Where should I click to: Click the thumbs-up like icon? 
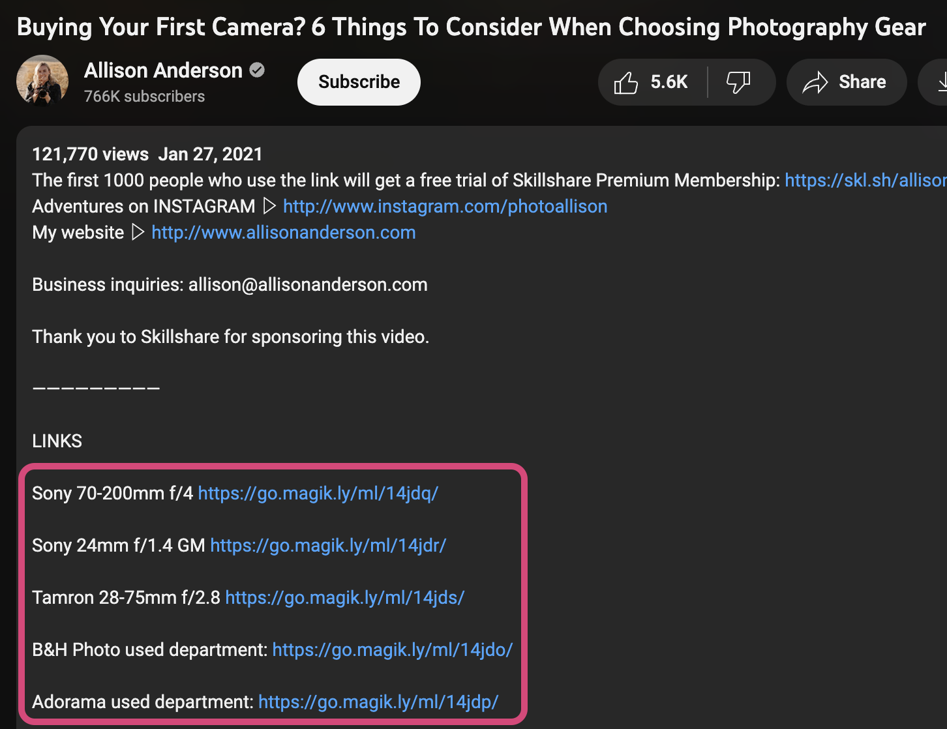click(626, 83)
